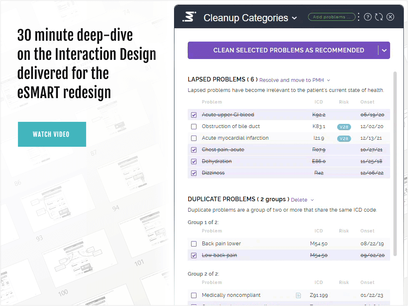This screenshot has width=408, height=306.
Task: Click Back pain lower problem name
Action: (221, 244)
